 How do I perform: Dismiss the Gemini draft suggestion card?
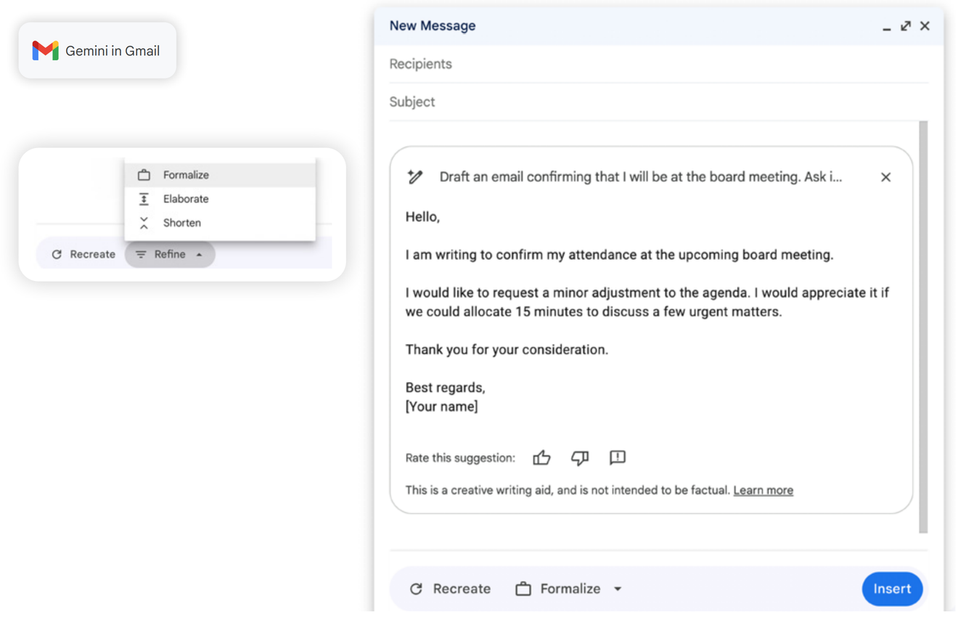click(885, 177)
